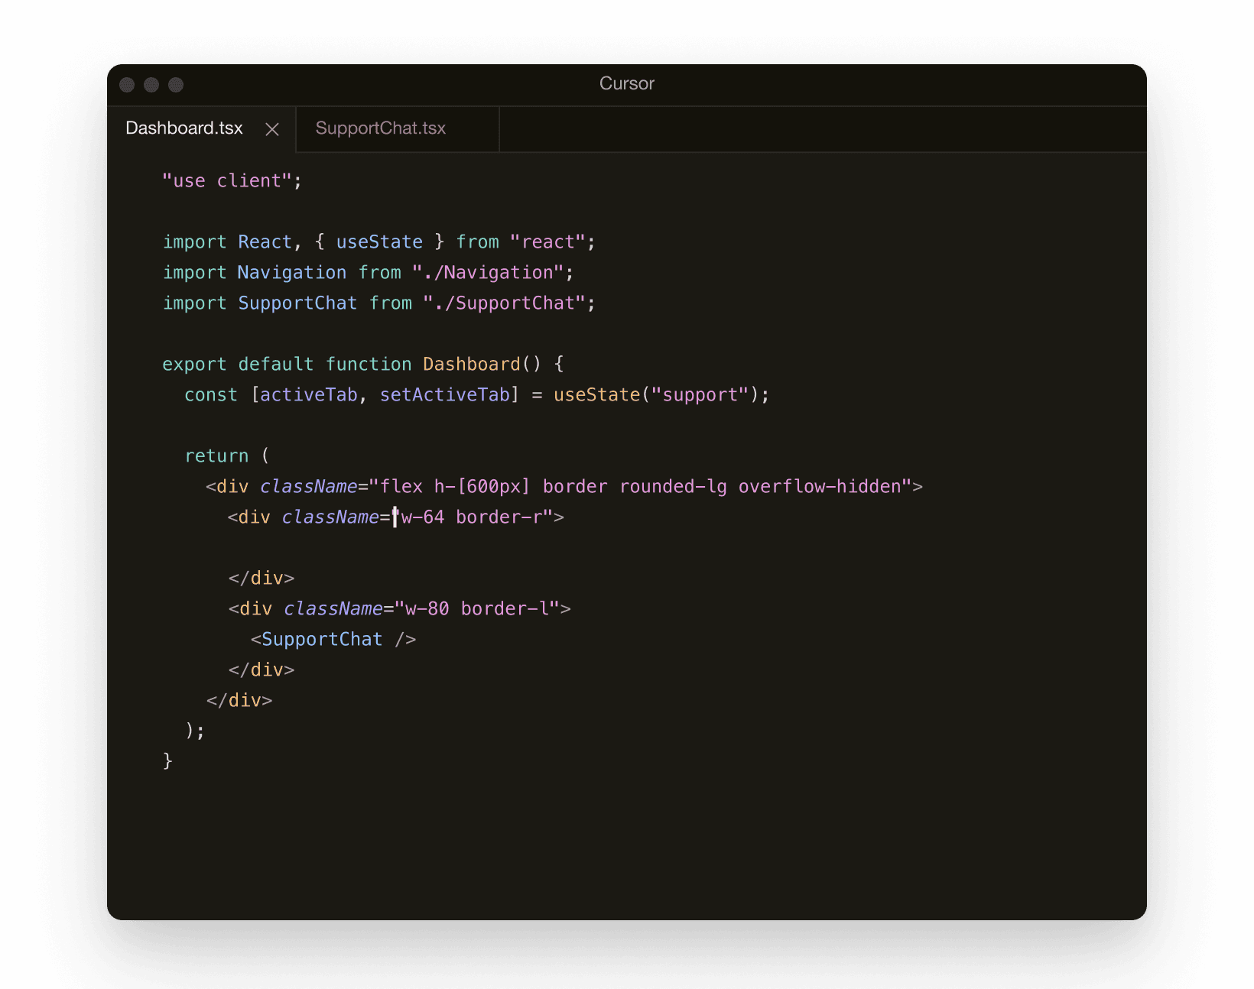Click the return keyword
The width and height of the screenshot is (1254, 989).
coord(216,456)
